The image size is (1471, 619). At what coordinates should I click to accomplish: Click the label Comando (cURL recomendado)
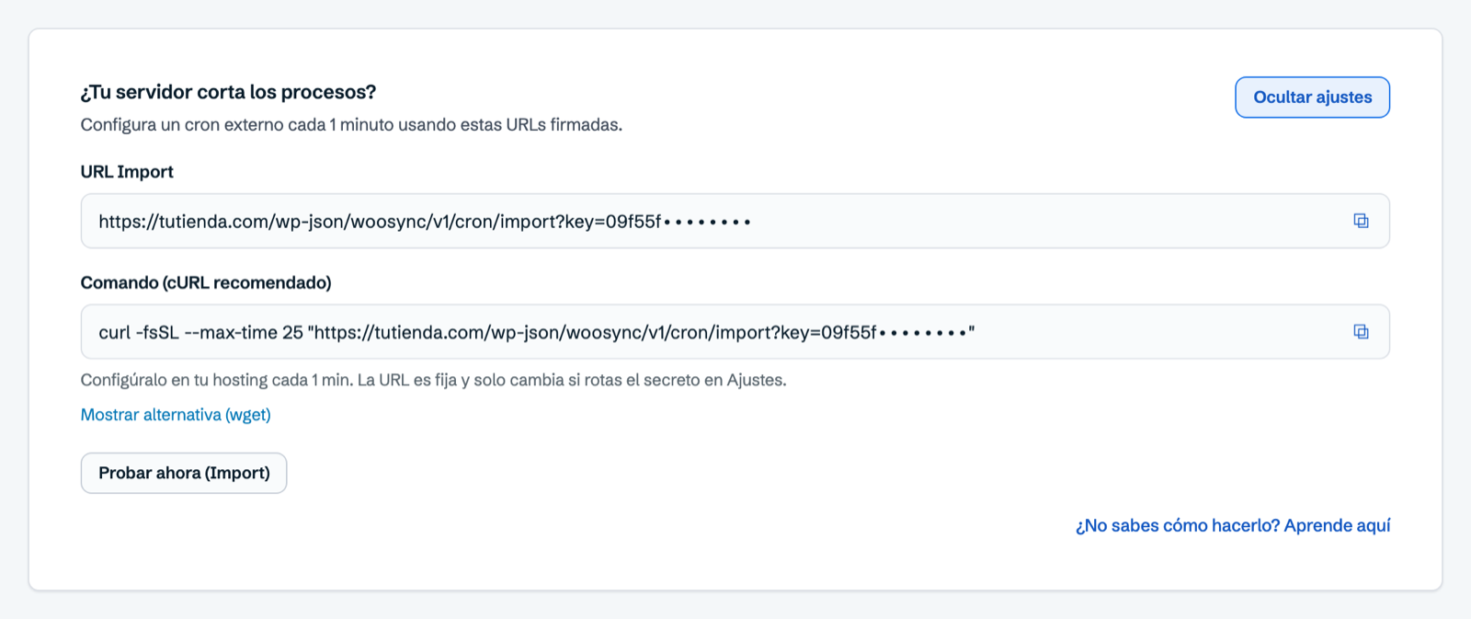pyautogui.click(x=206, y=282)
